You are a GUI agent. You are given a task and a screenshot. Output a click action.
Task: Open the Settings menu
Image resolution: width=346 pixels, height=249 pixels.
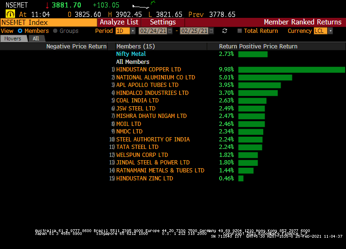[x=163, y=22]
